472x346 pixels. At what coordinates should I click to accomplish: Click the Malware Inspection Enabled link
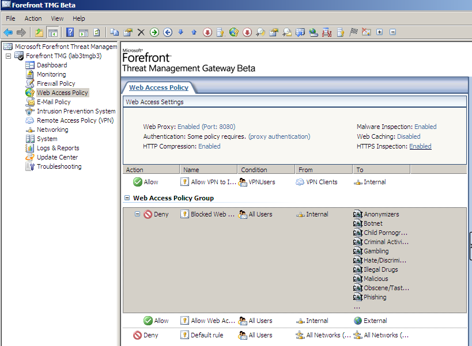(425, 127)
